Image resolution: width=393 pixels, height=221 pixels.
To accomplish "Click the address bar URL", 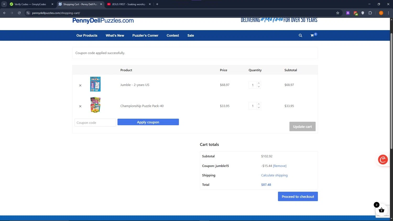I will [56, 13].
